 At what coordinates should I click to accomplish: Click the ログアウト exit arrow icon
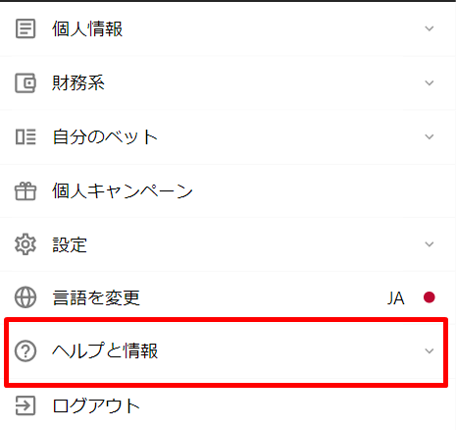coord(25,405)
